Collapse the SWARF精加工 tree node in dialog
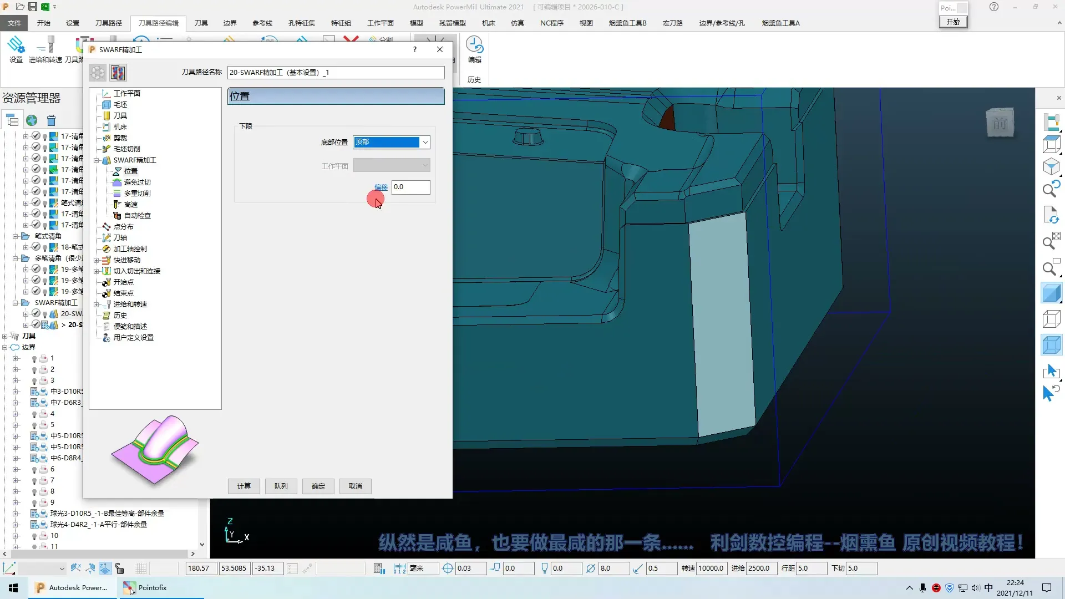Image resolution: width=1065 pixels, height=599 pixels. 96,160
